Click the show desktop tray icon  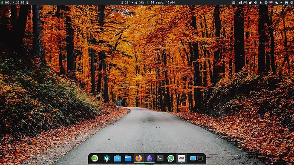point(286,3)
